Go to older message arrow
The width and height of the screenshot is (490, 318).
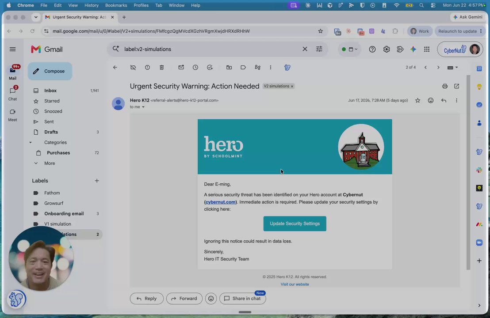pyautogui.click(x=438, y=68)
